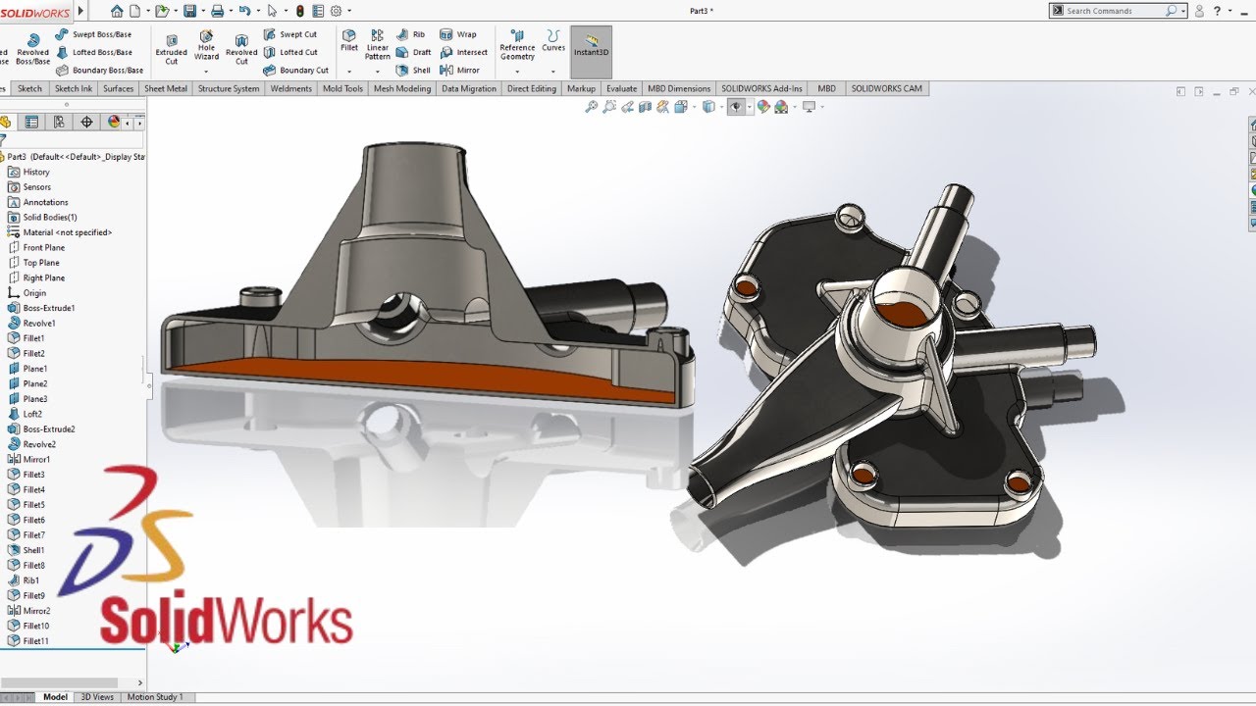The height and width of the screenshot is (706, 1256).
Task: Open the Hole Wizard tool
Action: pos(206,46)
